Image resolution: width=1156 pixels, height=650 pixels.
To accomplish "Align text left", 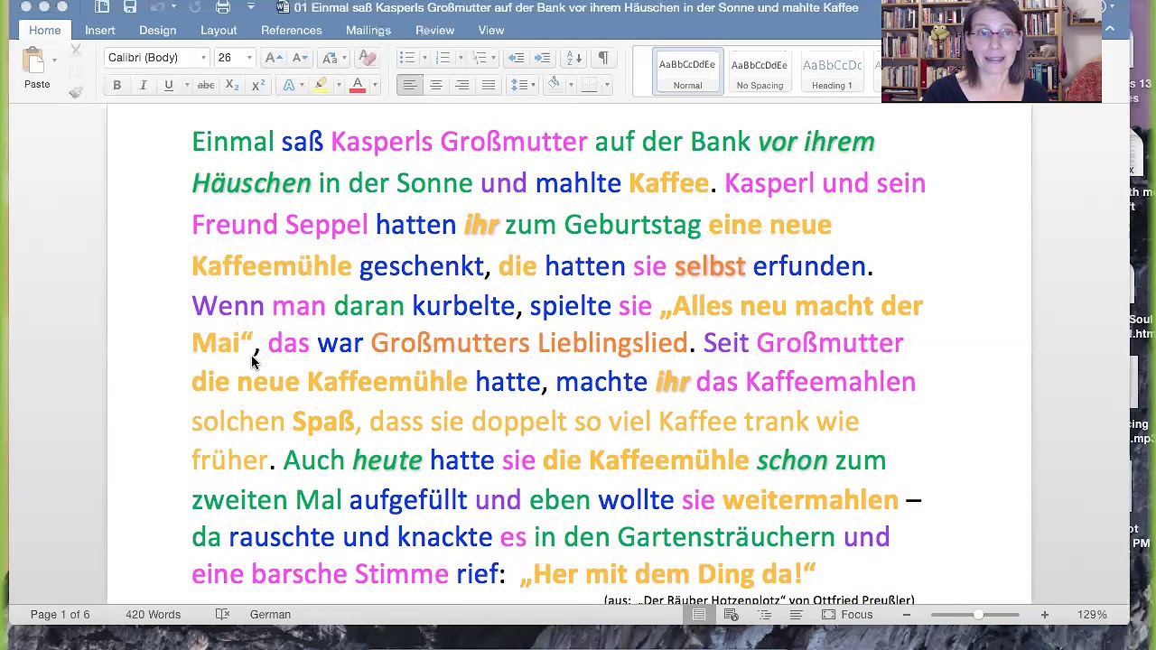I will click(x=410, y=85).
